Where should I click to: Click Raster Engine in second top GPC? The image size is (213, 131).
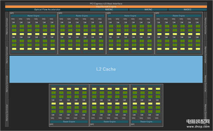click(82, 16)
